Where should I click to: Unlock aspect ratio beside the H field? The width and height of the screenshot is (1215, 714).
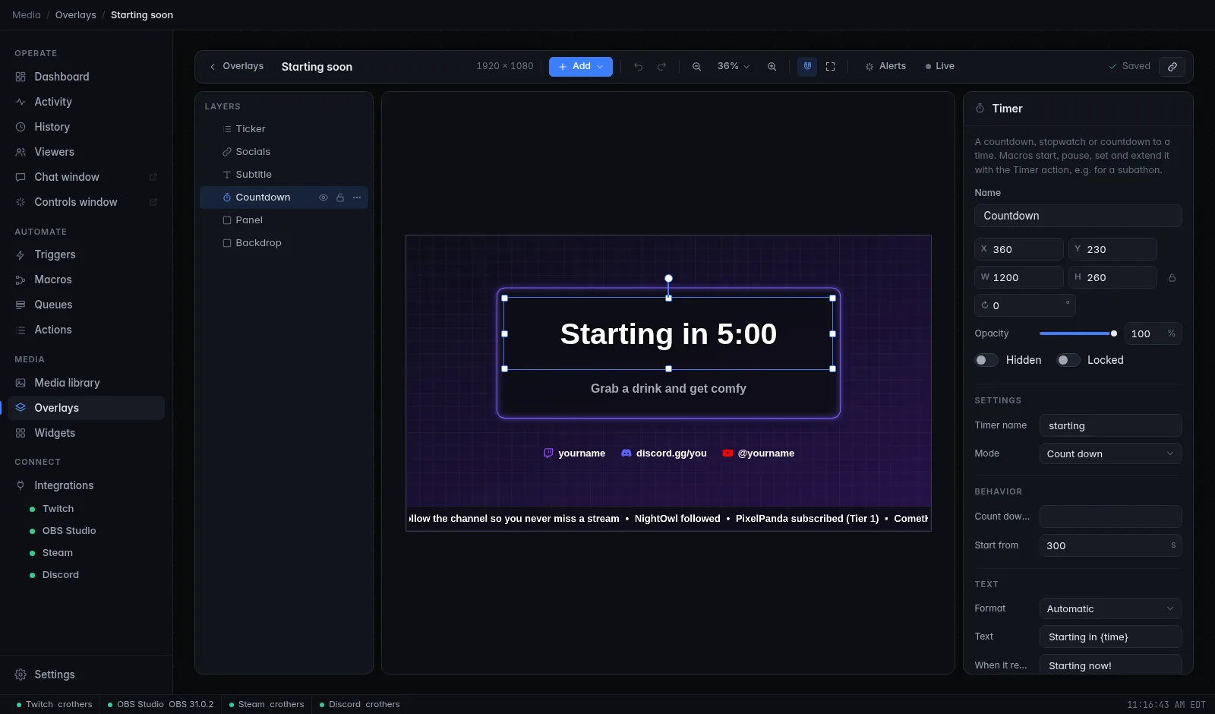coord(1172,278)
